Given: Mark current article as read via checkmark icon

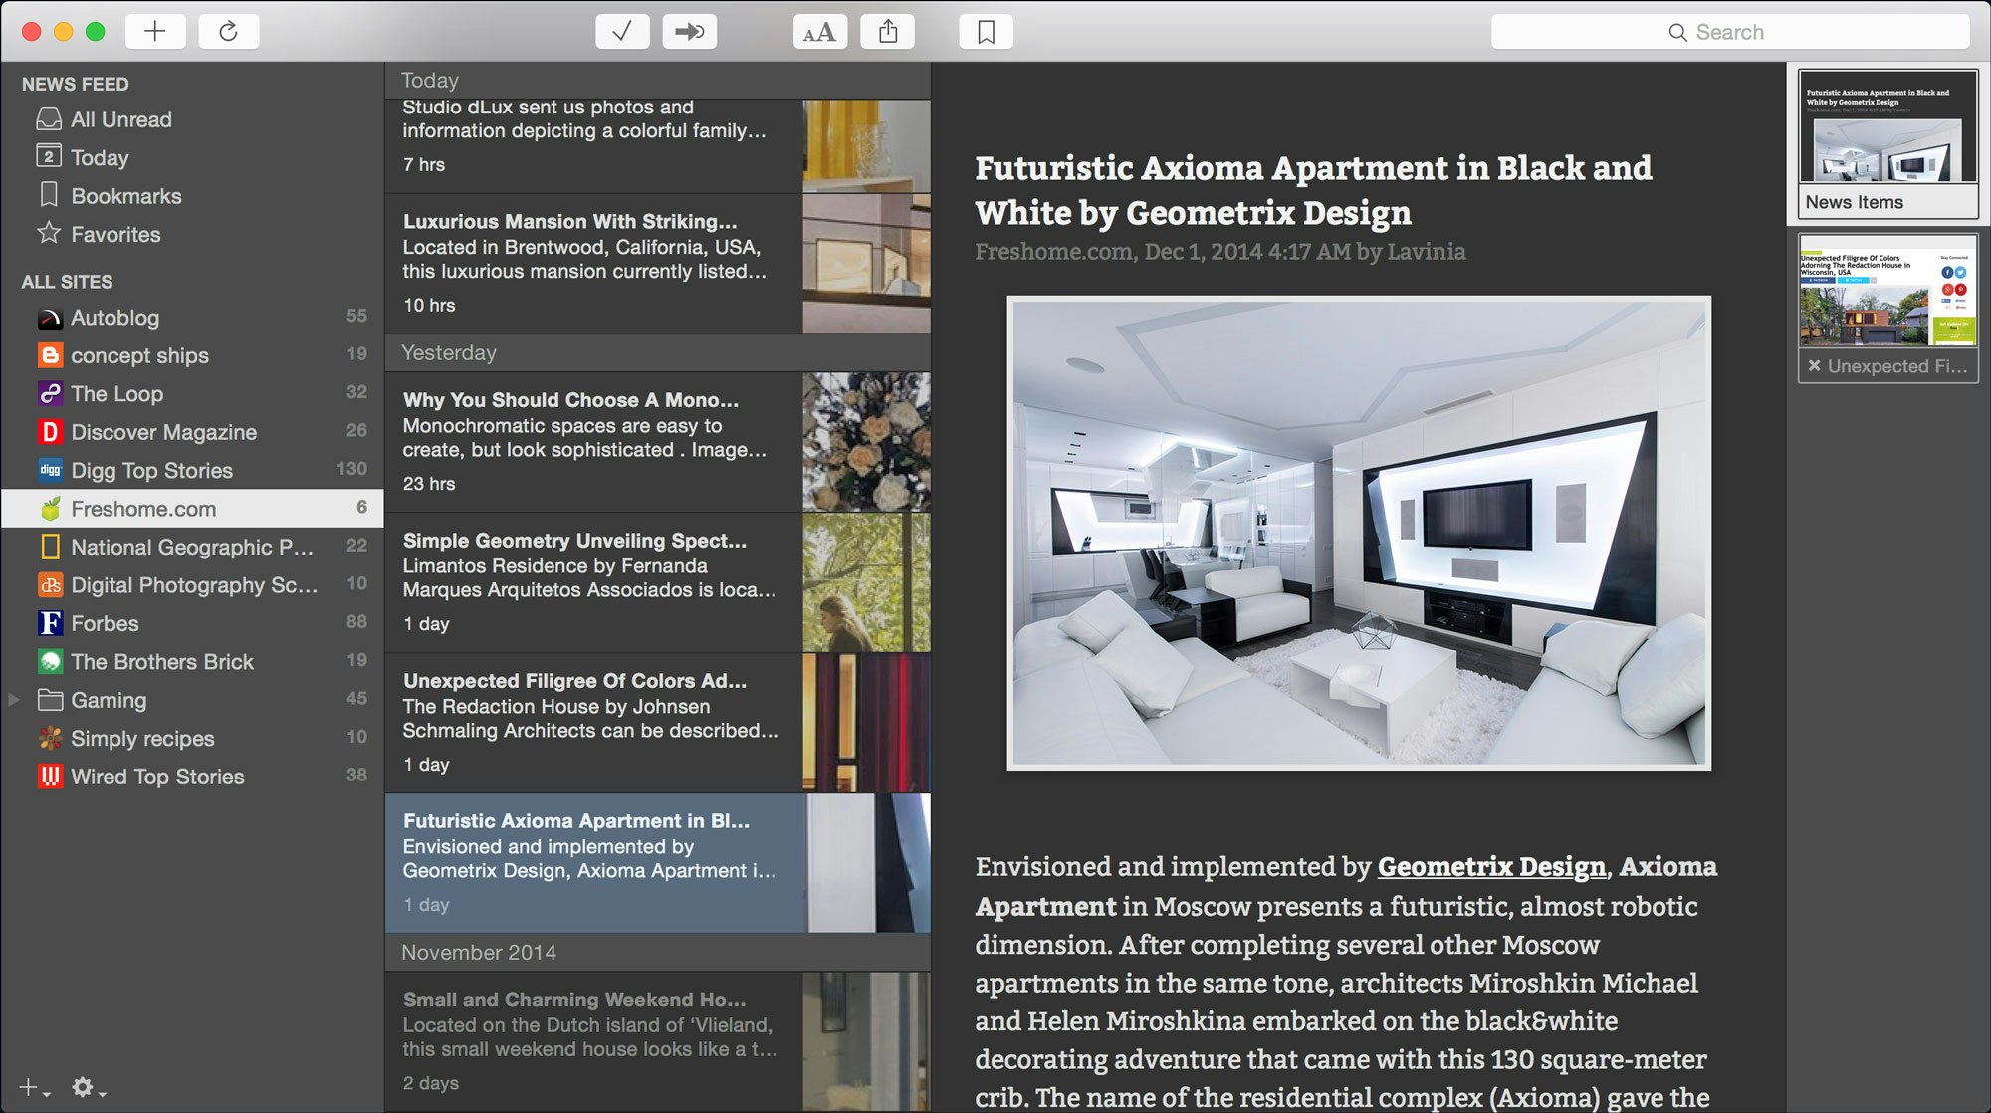Looking at the screenshot, I should [x=622, y=31].
